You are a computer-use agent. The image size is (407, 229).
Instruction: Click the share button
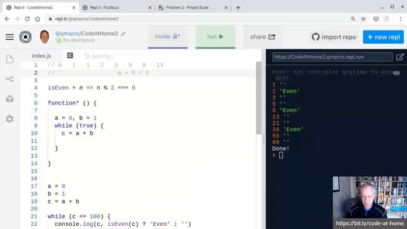(263, 37)
